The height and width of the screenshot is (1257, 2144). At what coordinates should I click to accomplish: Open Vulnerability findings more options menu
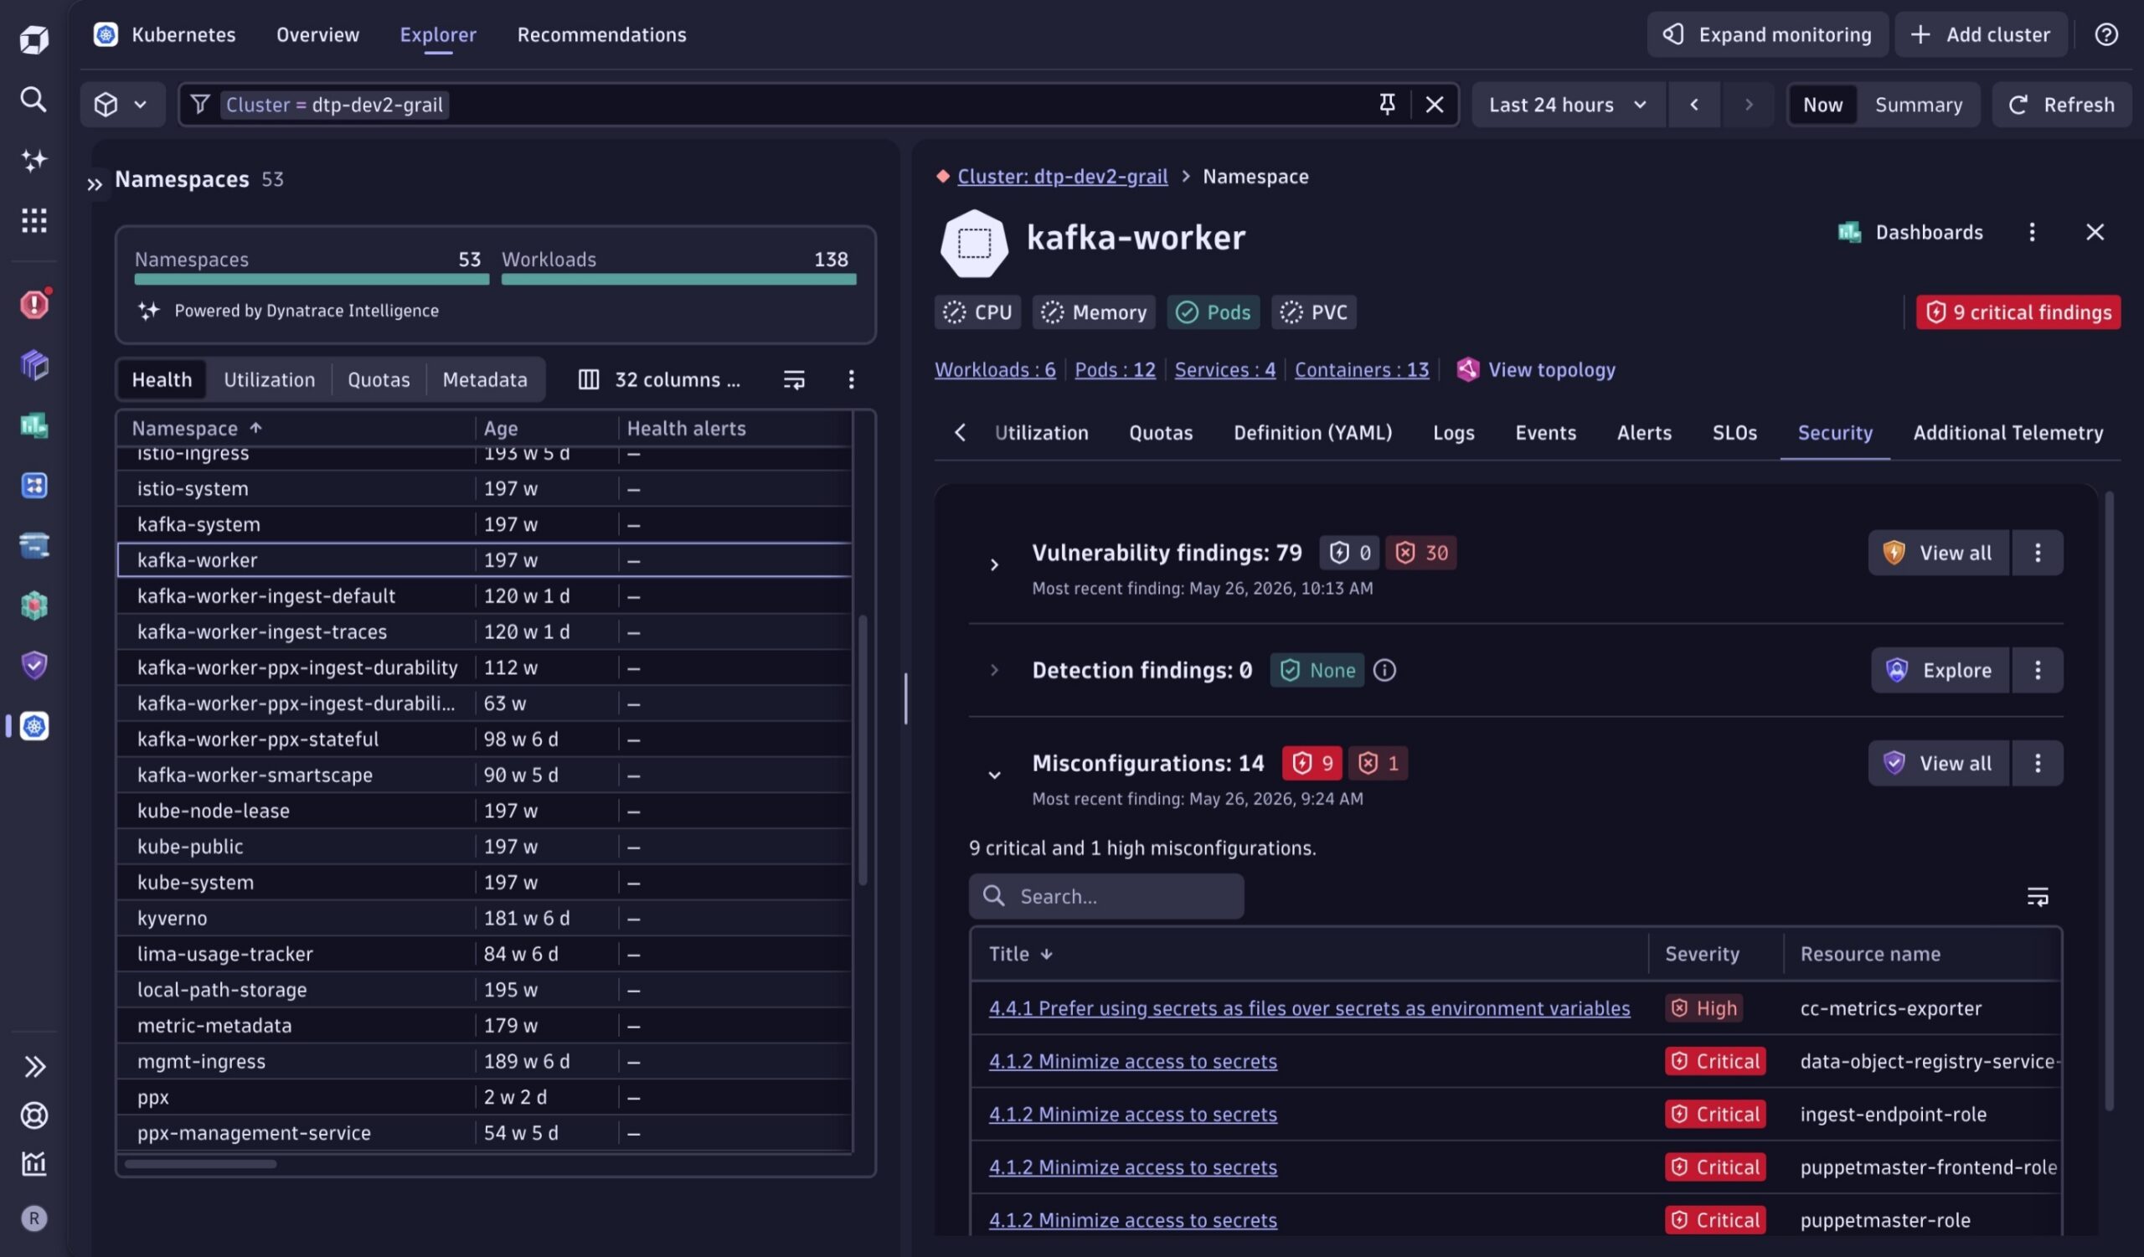pos(2038,553)
